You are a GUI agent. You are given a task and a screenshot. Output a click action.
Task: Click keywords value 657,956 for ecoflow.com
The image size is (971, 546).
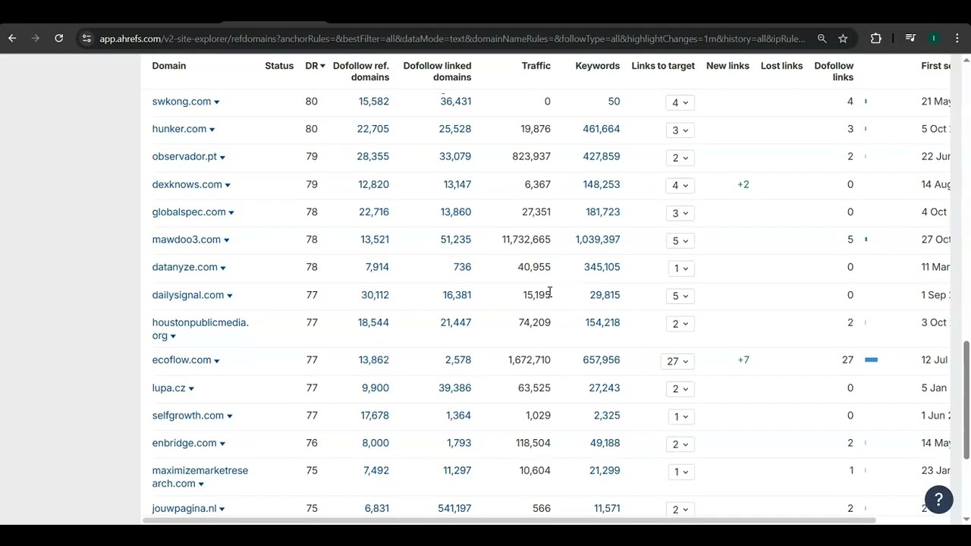[601, 360]
